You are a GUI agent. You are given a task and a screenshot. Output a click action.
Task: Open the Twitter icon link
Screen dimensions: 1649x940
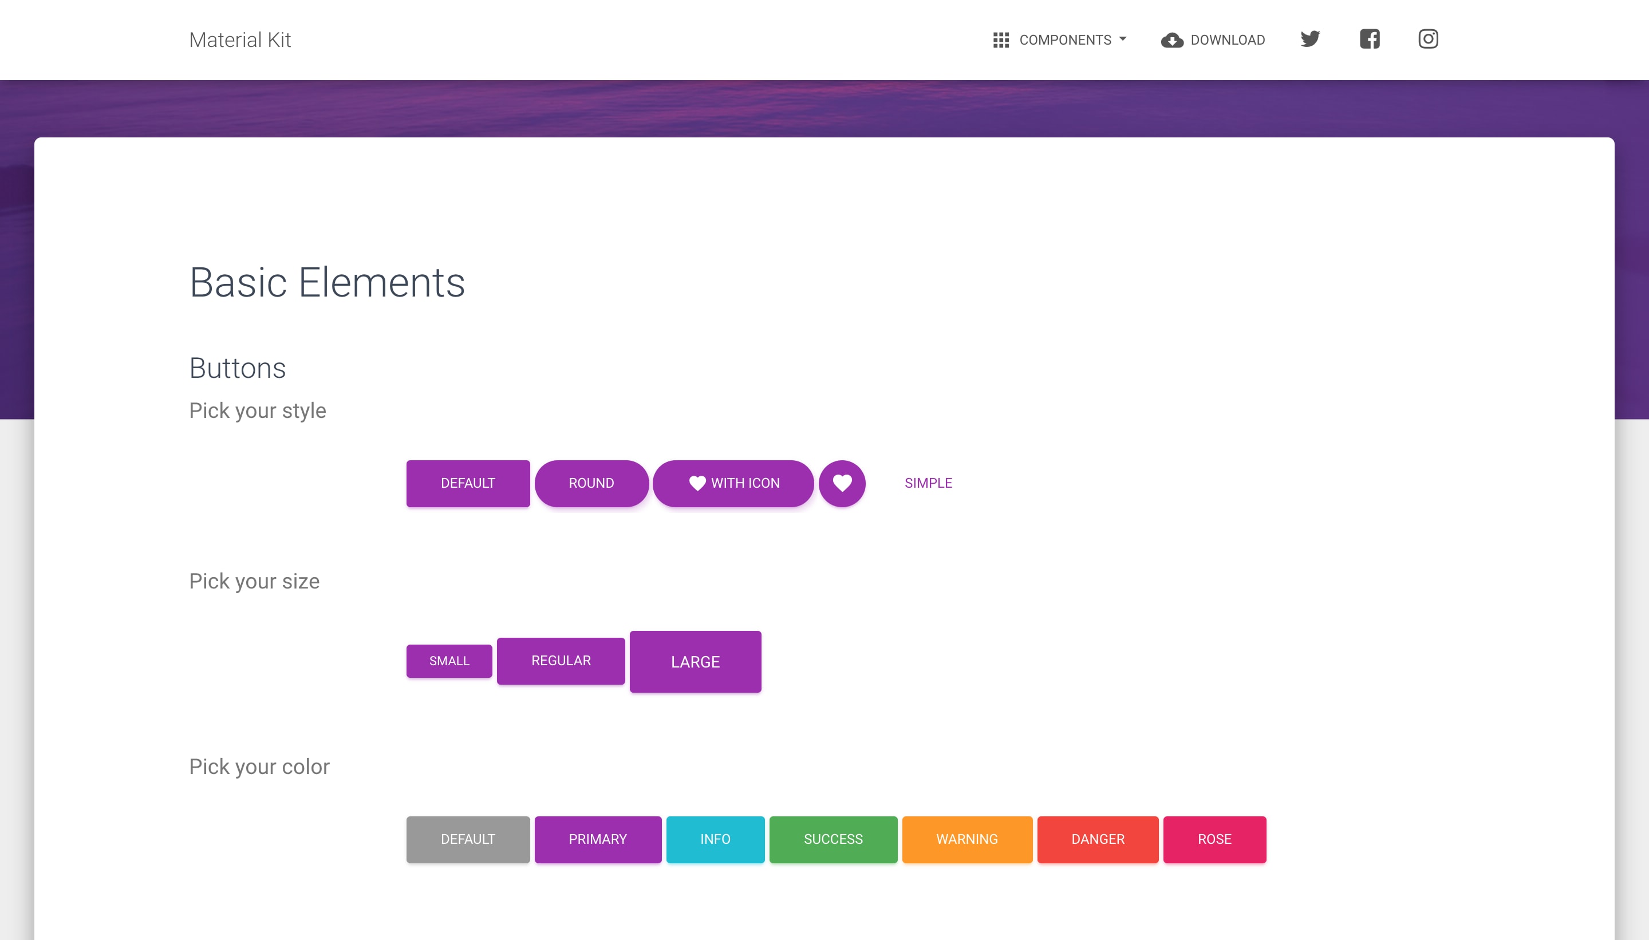click(x=1310, y=39)
